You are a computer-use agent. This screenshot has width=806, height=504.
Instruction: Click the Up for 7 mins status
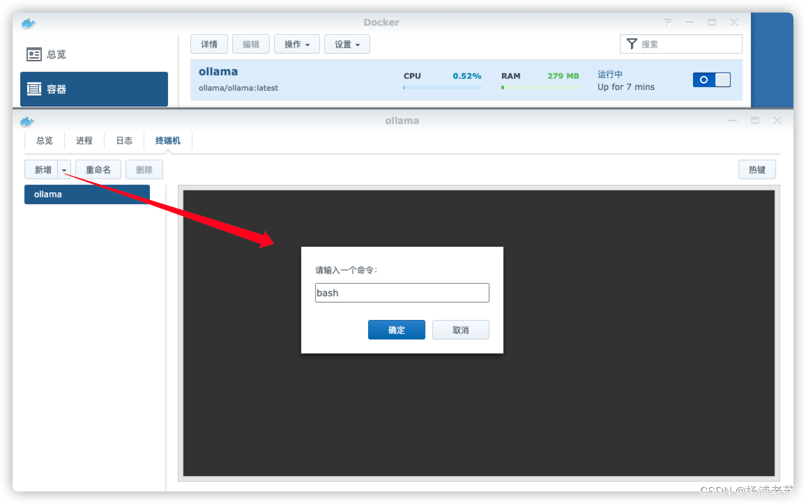[626, 87]
